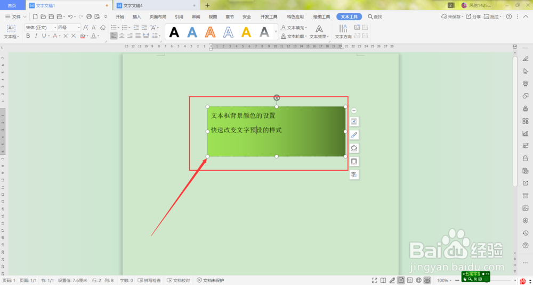Increase the font size
Image resolution: width=533 pixels, height=285 pixels.
click(86, 28)
